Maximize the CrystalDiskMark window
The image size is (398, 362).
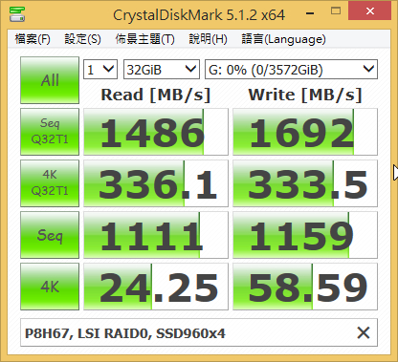coord(336,11)
